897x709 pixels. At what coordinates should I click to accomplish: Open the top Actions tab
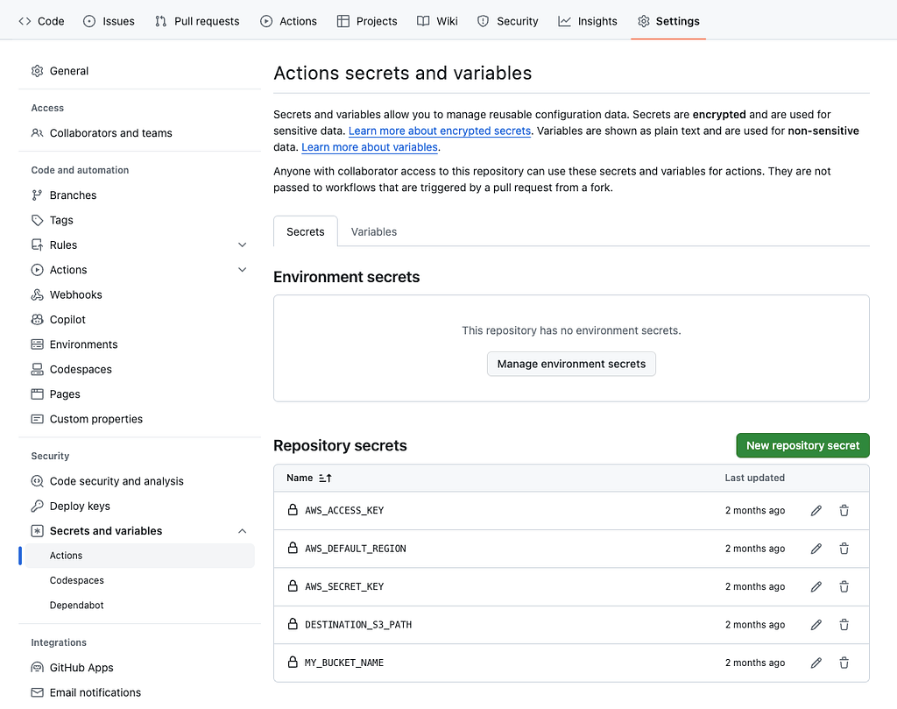tap(288, 21)
